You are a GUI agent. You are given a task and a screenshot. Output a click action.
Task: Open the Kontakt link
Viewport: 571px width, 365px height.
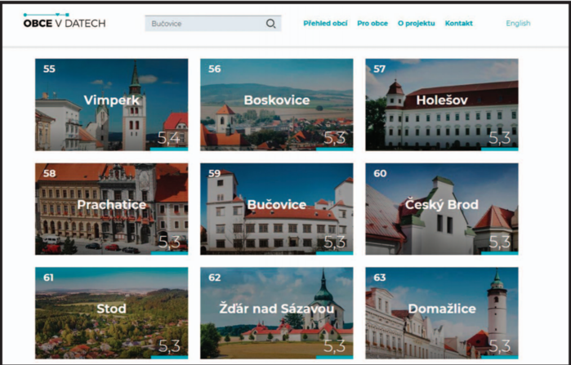(459, 24)
